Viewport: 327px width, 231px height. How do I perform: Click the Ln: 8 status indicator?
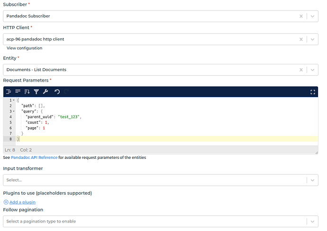pos(10,150)
